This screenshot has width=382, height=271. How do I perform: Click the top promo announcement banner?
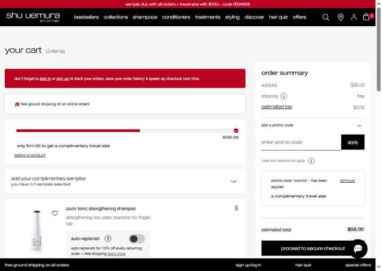187,4
